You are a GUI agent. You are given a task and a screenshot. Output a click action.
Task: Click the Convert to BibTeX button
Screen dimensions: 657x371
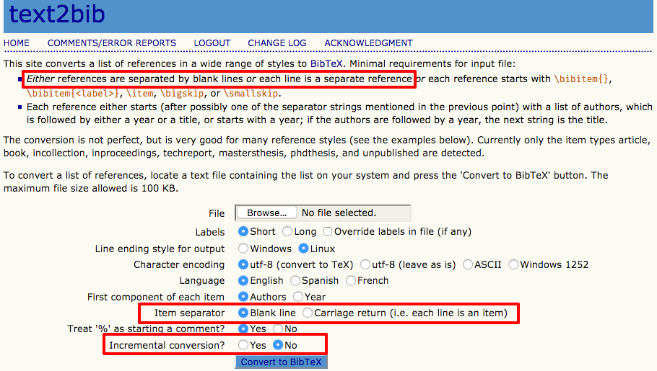(x=281, y=362)
